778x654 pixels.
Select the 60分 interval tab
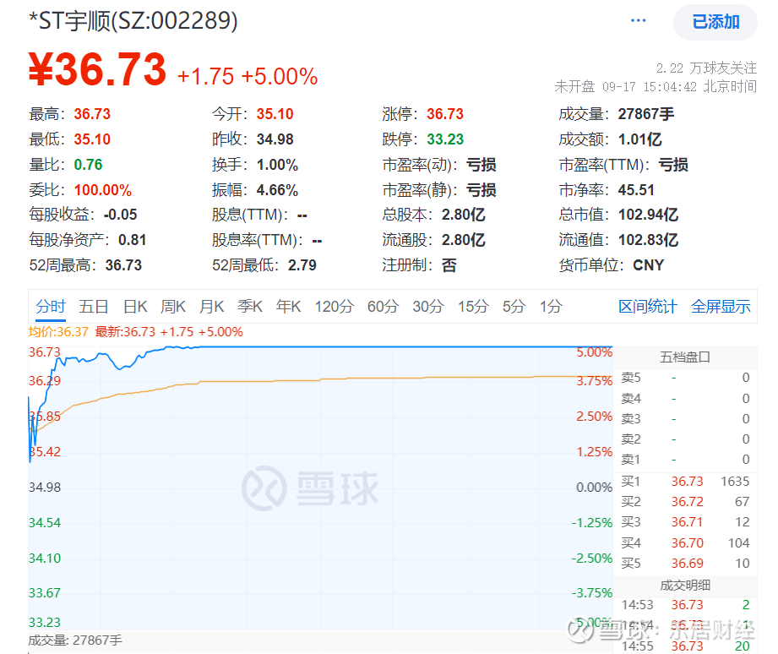pos(383,306)
